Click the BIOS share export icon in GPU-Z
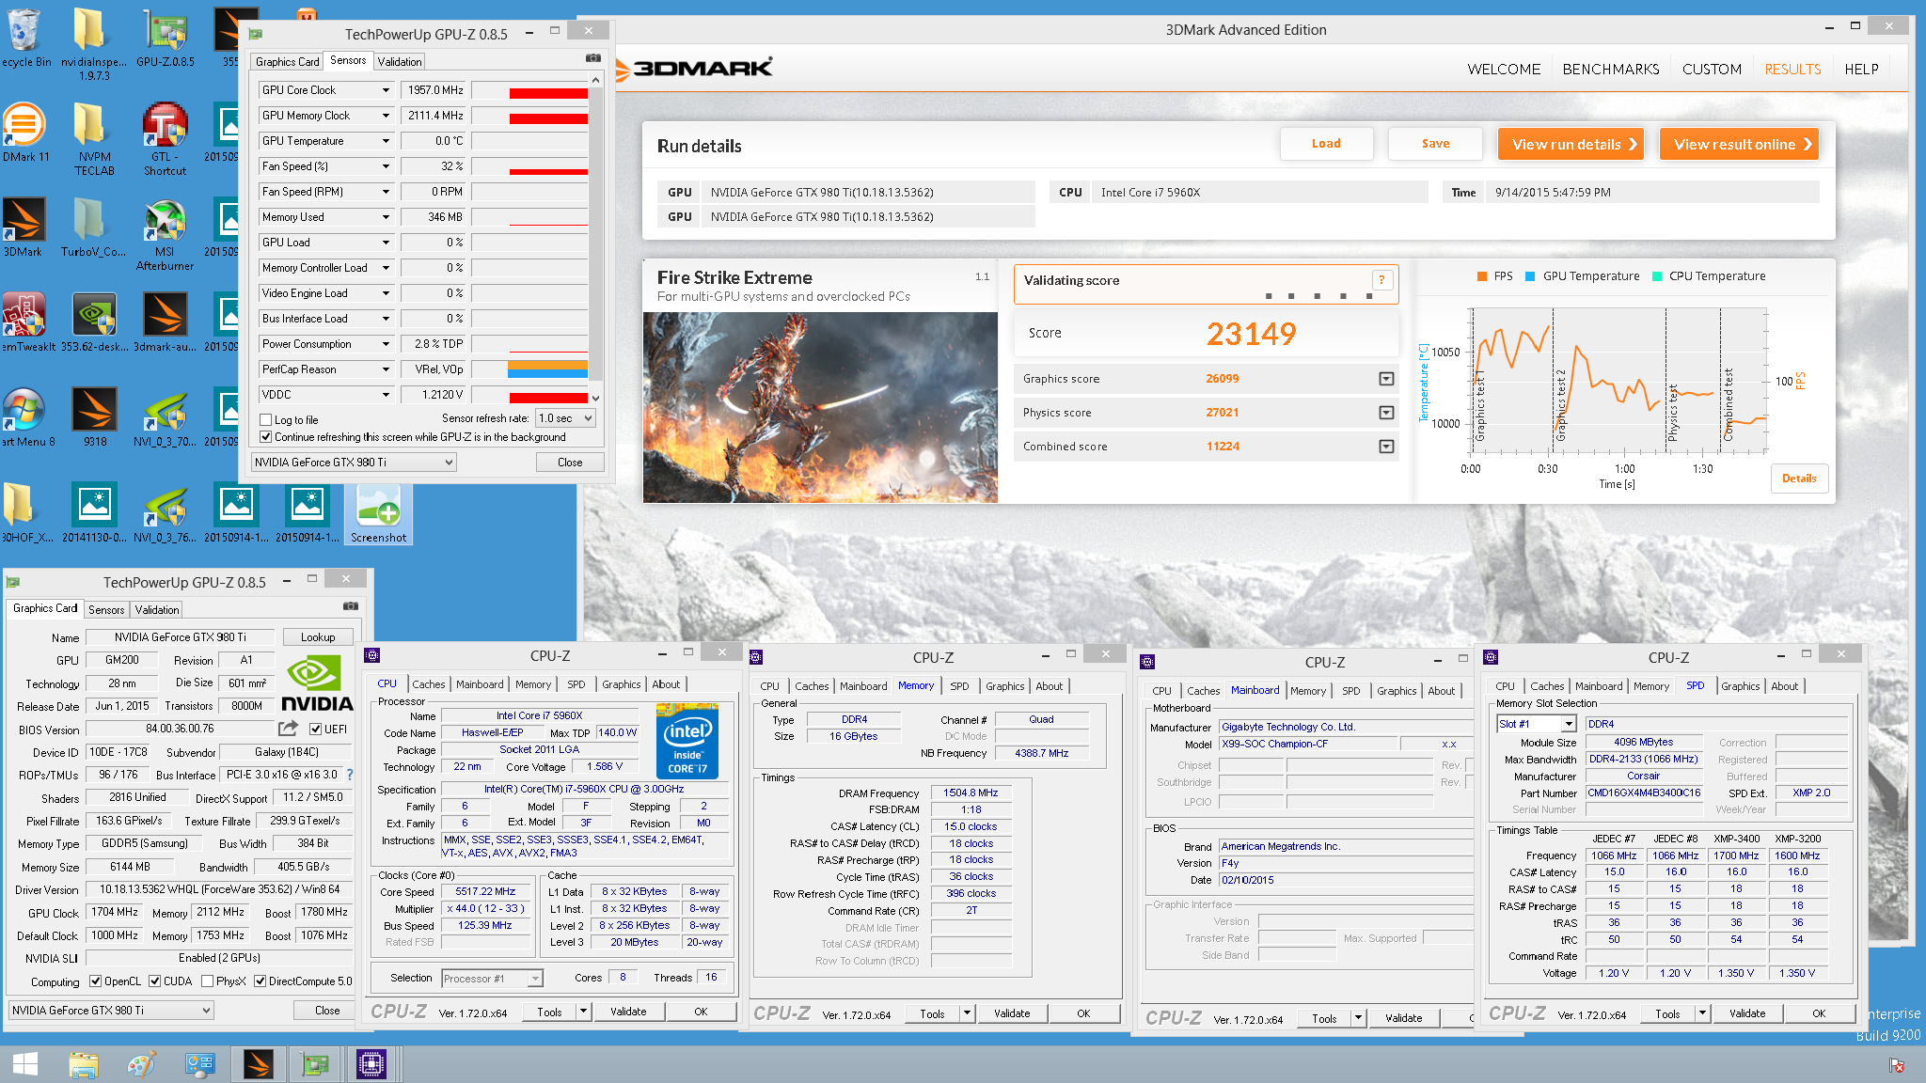The width and height of the screenshot is (1926, 1083). [x=288, y=729]
